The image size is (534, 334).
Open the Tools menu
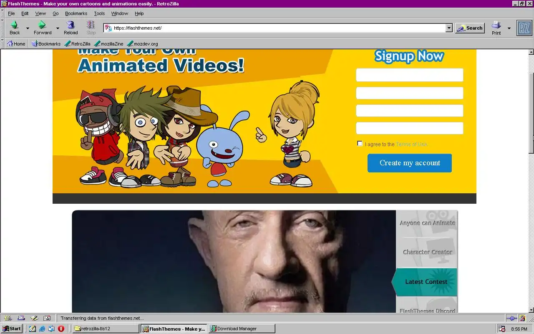click(99, 13)
